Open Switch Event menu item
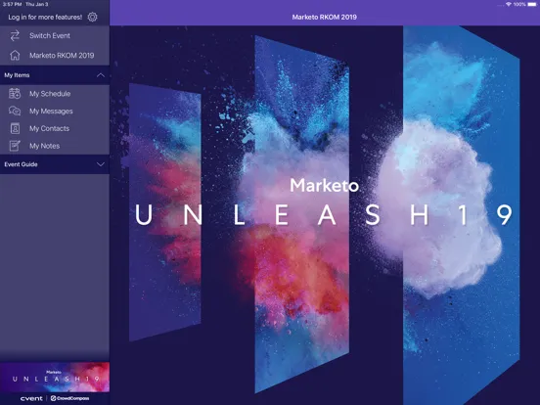 click(55, 35)
